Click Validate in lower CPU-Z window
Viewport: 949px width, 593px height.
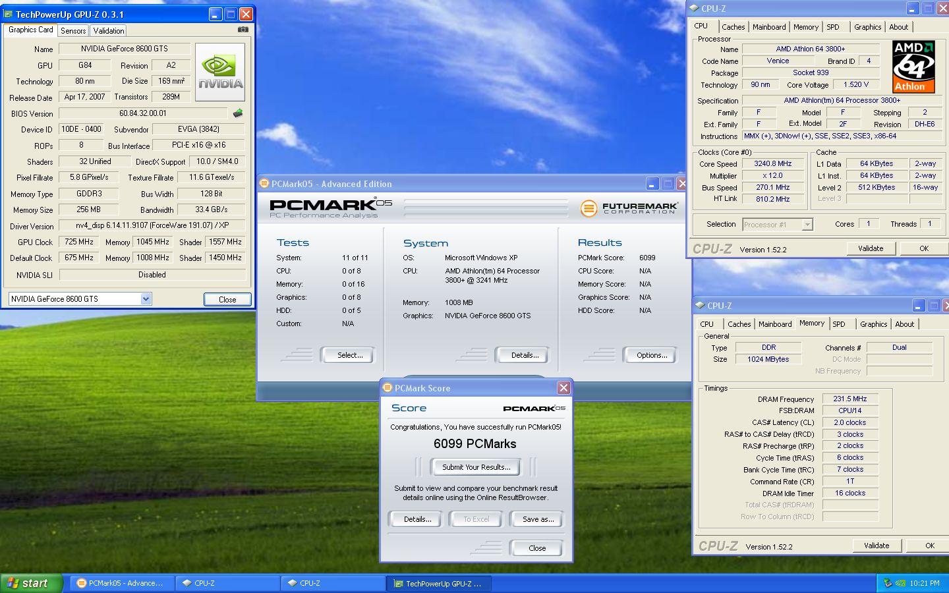point(877,546)
